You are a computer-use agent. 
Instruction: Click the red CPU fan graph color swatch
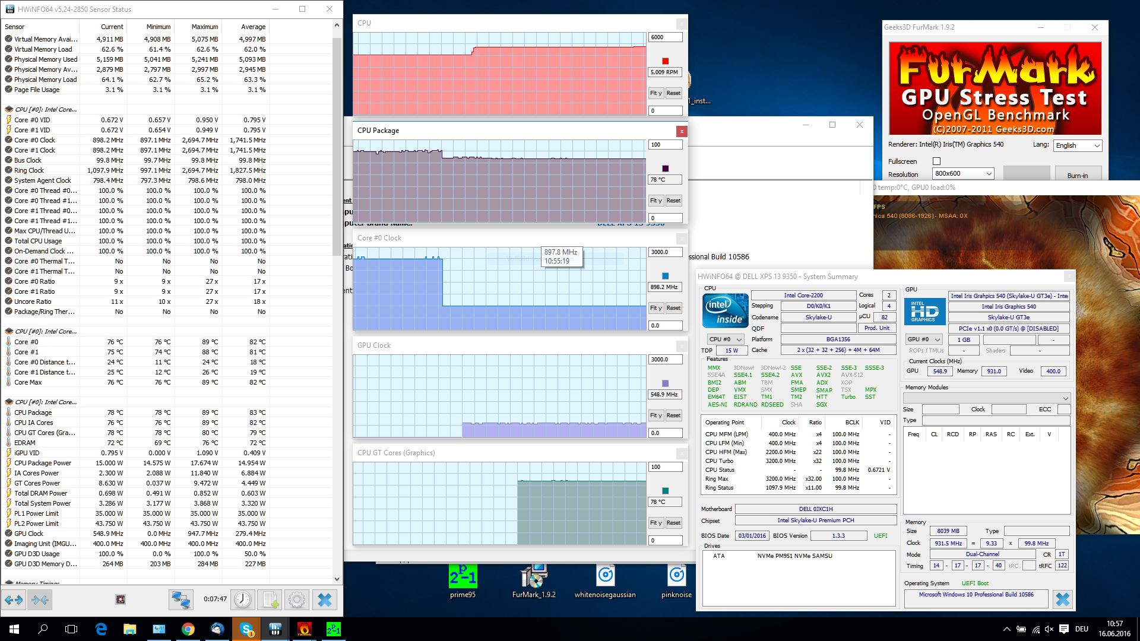coord(665,61)
